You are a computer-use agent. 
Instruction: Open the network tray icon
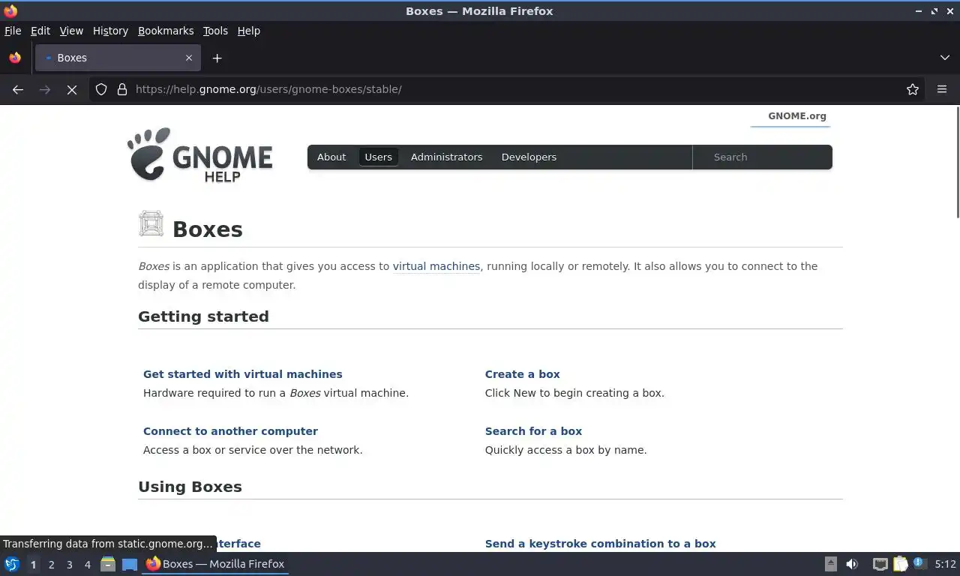click(880, 564)
